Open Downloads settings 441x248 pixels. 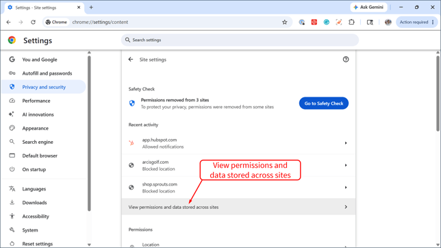point(44,203)
